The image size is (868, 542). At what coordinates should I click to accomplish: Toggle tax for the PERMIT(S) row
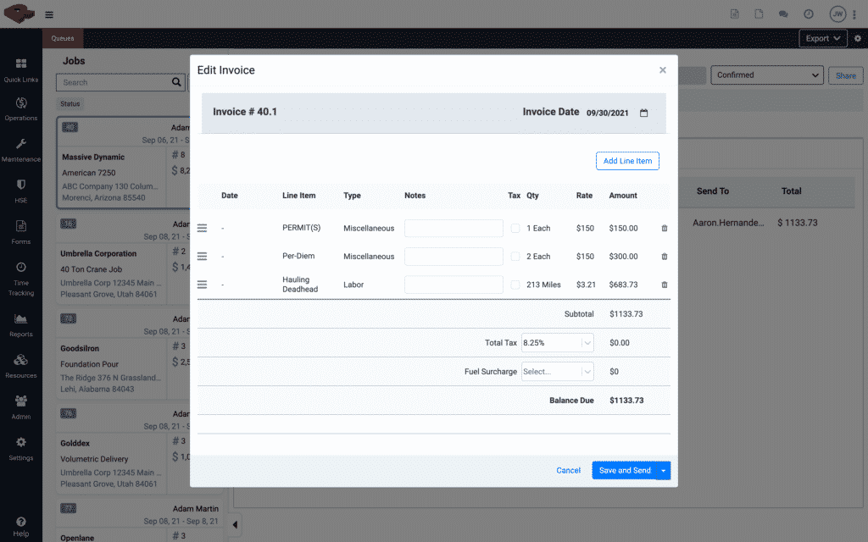click(x=514, y=227)
